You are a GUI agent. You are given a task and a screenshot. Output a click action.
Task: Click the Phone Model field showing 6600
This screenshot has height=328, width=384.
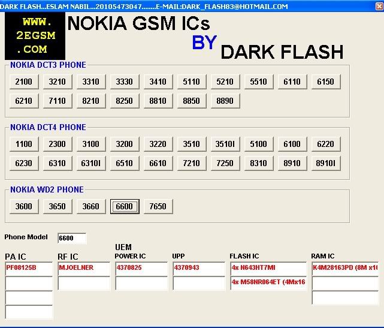pos(72,238)
